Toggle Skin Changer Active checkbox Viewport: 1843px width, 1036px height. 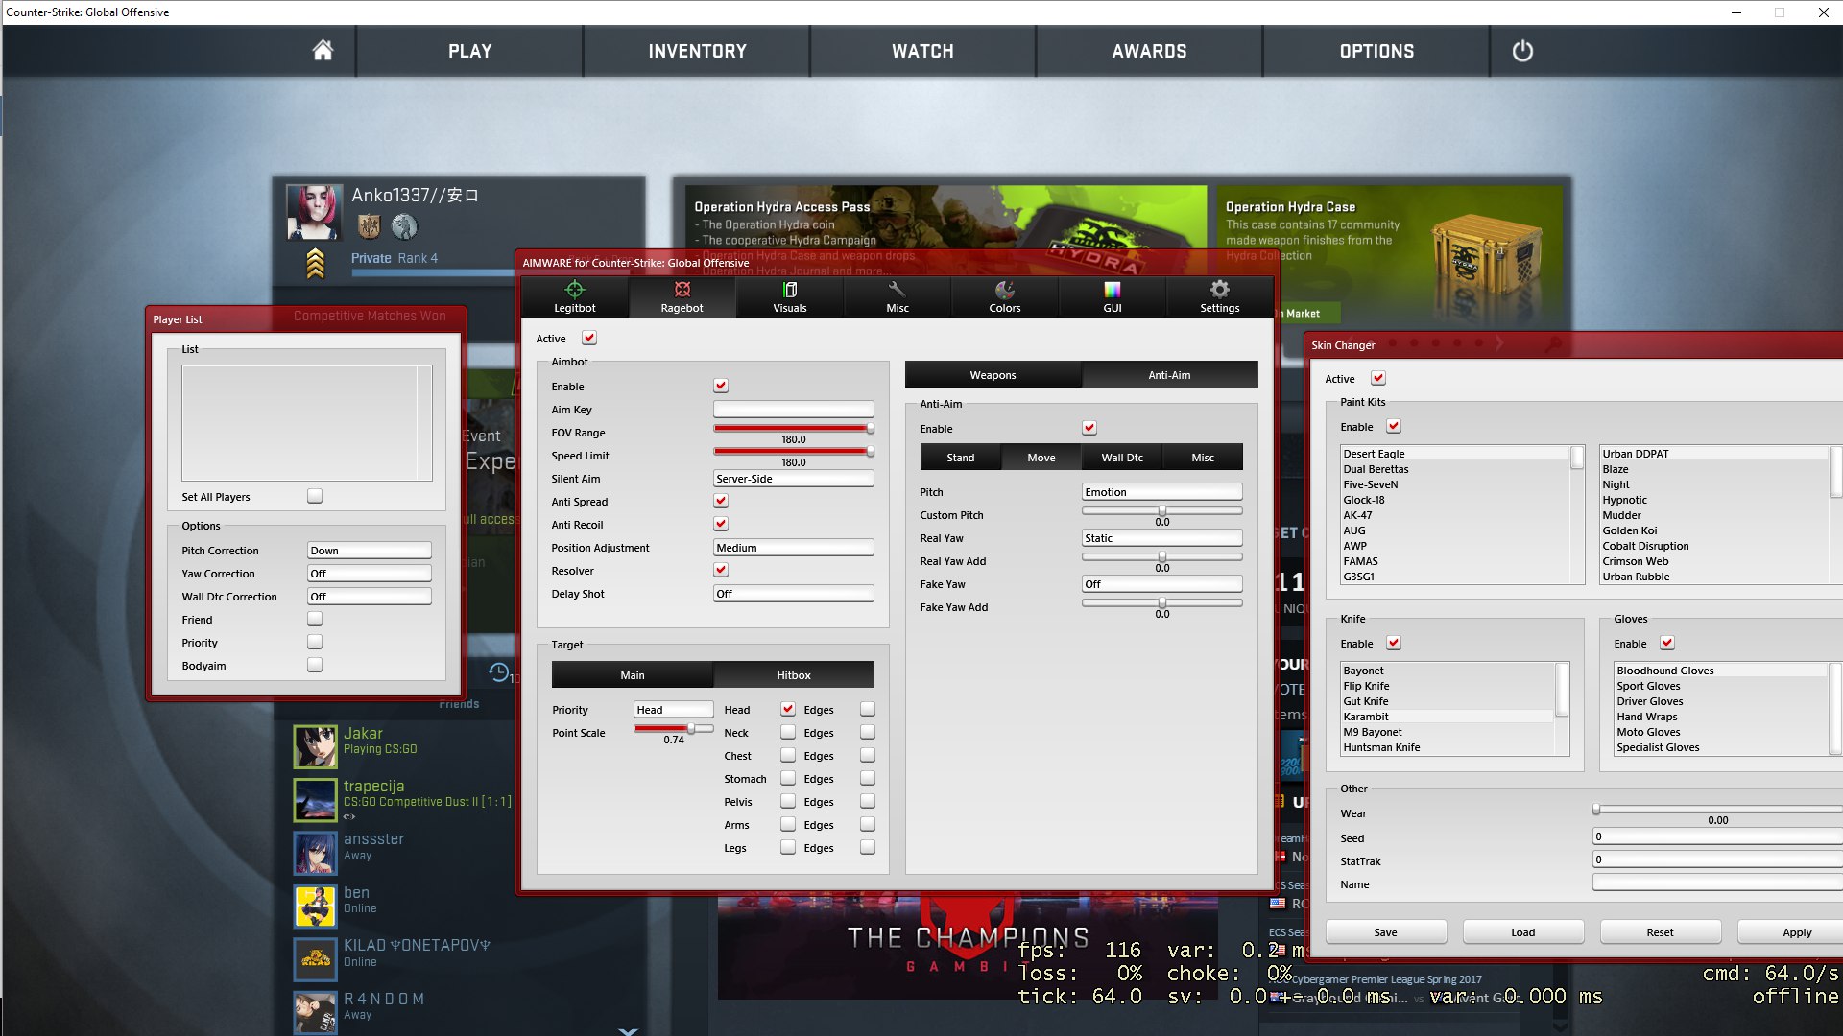1378,378
